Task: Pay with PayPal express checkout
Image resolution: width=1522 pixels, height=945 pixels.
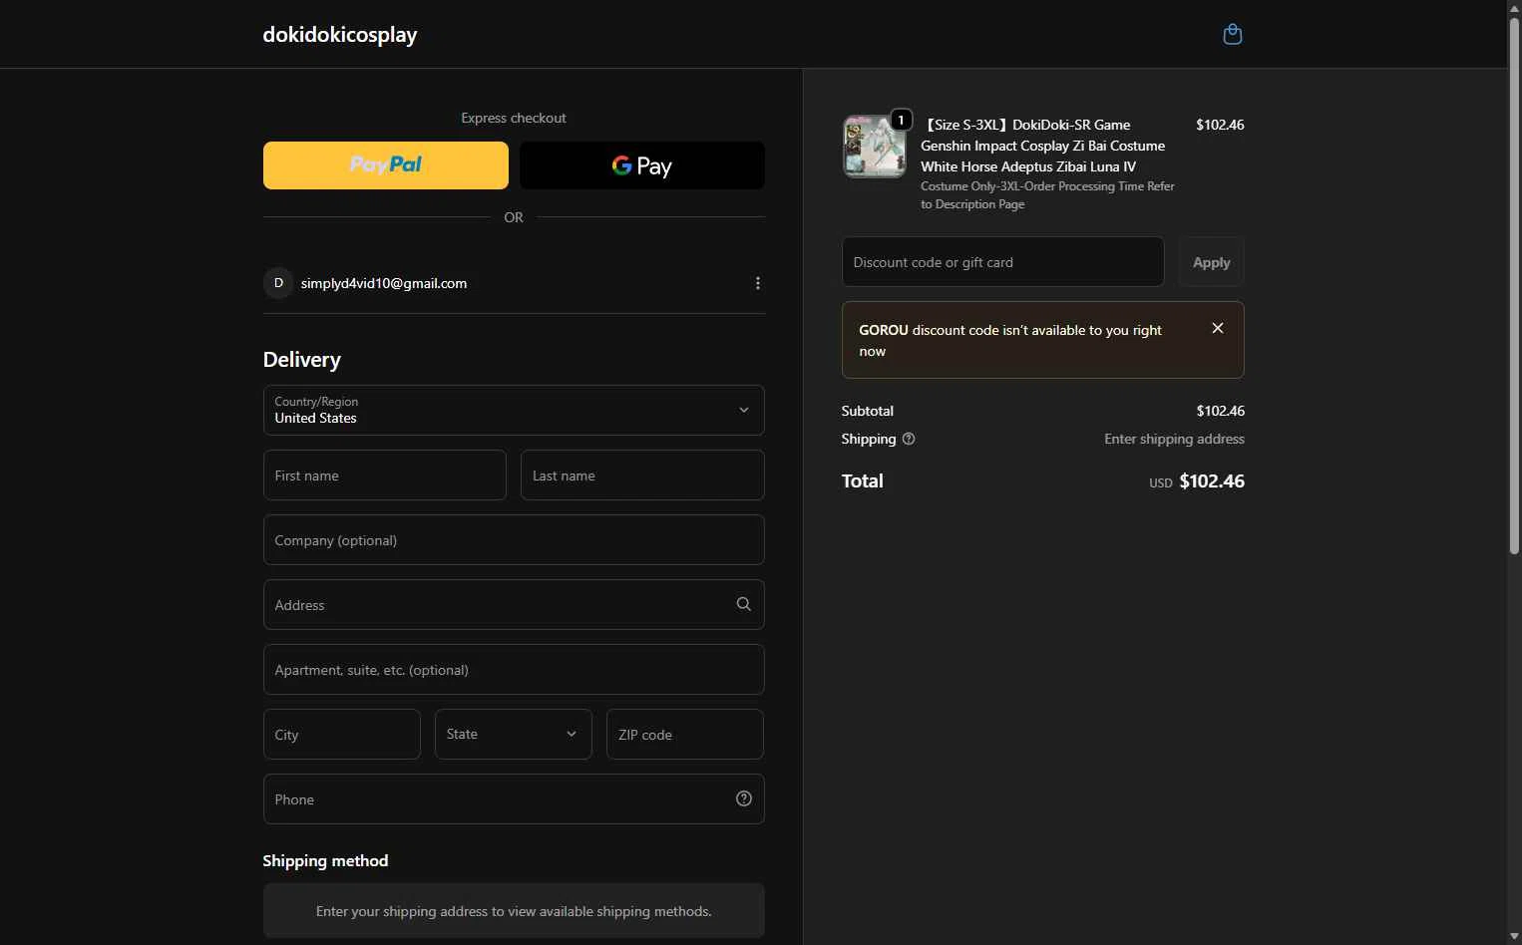Action: tap(386, 165)
